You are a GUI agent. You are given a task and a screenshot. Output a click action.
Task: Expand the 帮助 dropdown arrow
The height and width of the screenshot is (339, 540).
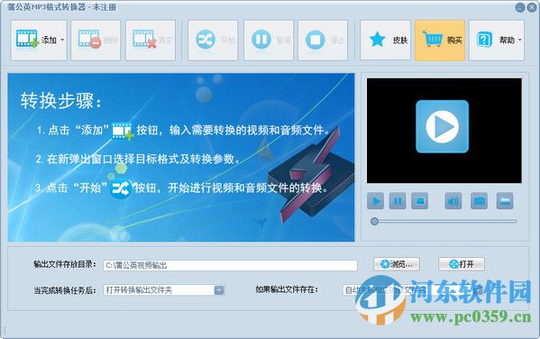pos(519,40)
